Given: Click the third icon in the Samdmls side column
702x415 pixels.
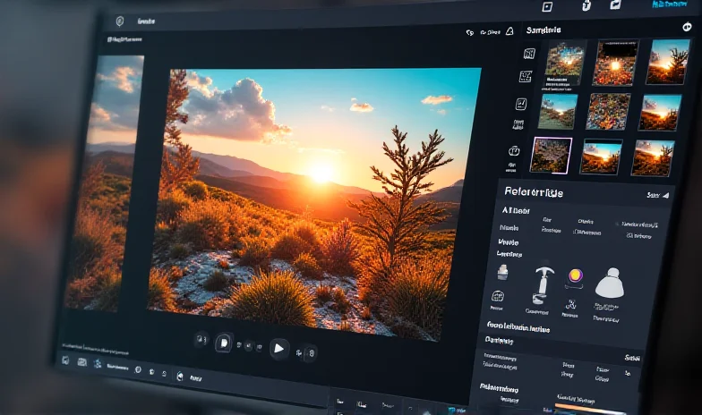Looking at the screenshot, I should tap(521, 104).
